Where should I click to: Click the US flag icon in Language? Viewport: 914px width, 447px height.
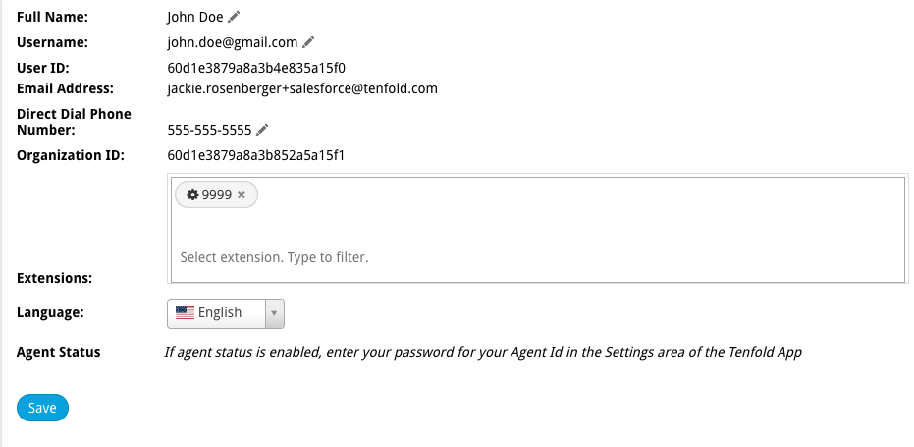point(185,312)
